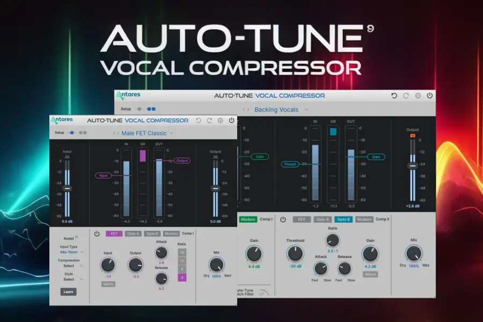Click preset navigation arrows beside Backing Vocals
Image resolution: width=483 pixels, height=322 pixels.
click(x=246, y=109)
